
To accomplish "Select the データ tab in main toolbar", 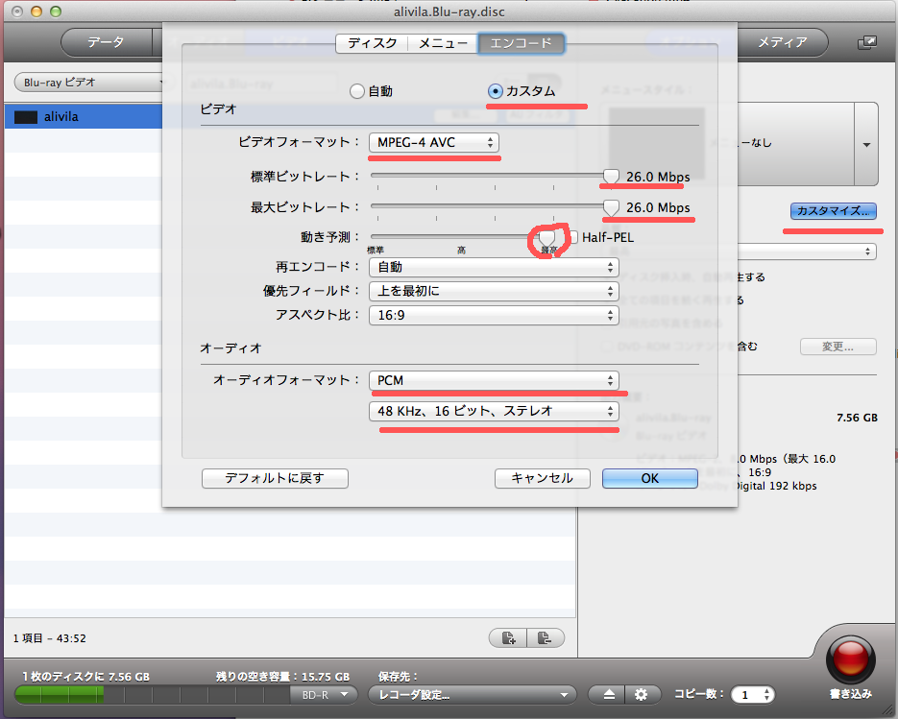I will coord(106,42).
